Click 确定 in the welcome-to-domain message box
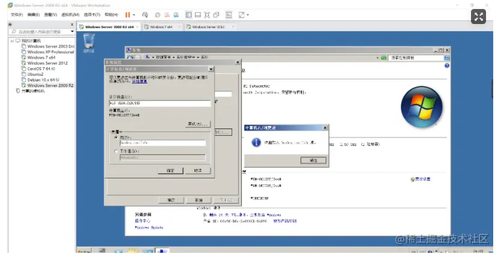498x254 pixels. click(x=313, y=160)
